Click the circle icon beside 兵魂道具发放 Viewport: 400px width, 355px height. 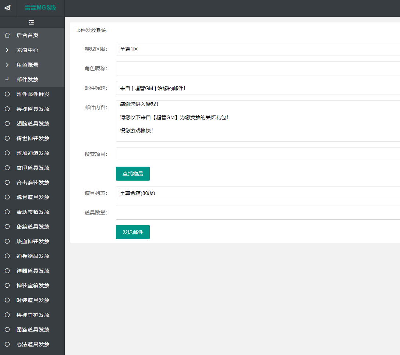pos(7,109)
